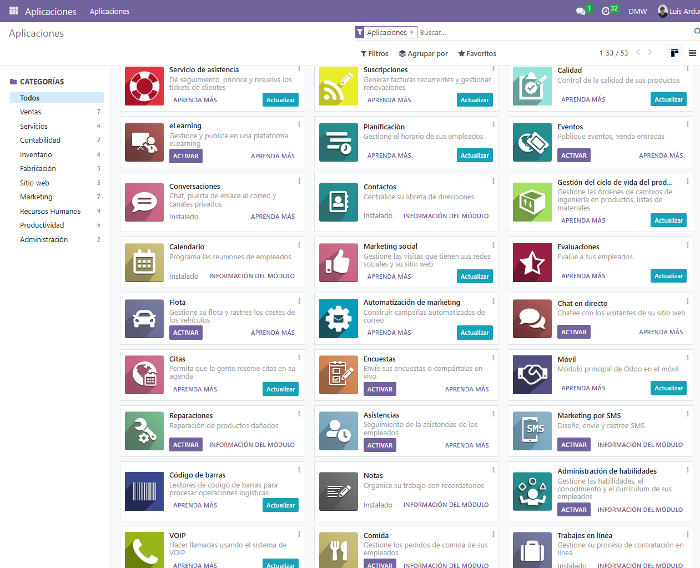Switch to Kanban view
The height and width of the screenshot is (568, 700).
675,53
